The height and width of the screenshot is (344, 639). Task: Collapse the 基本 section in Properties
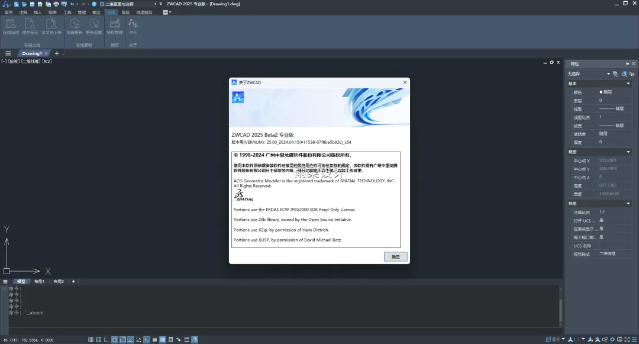(628, 83)
